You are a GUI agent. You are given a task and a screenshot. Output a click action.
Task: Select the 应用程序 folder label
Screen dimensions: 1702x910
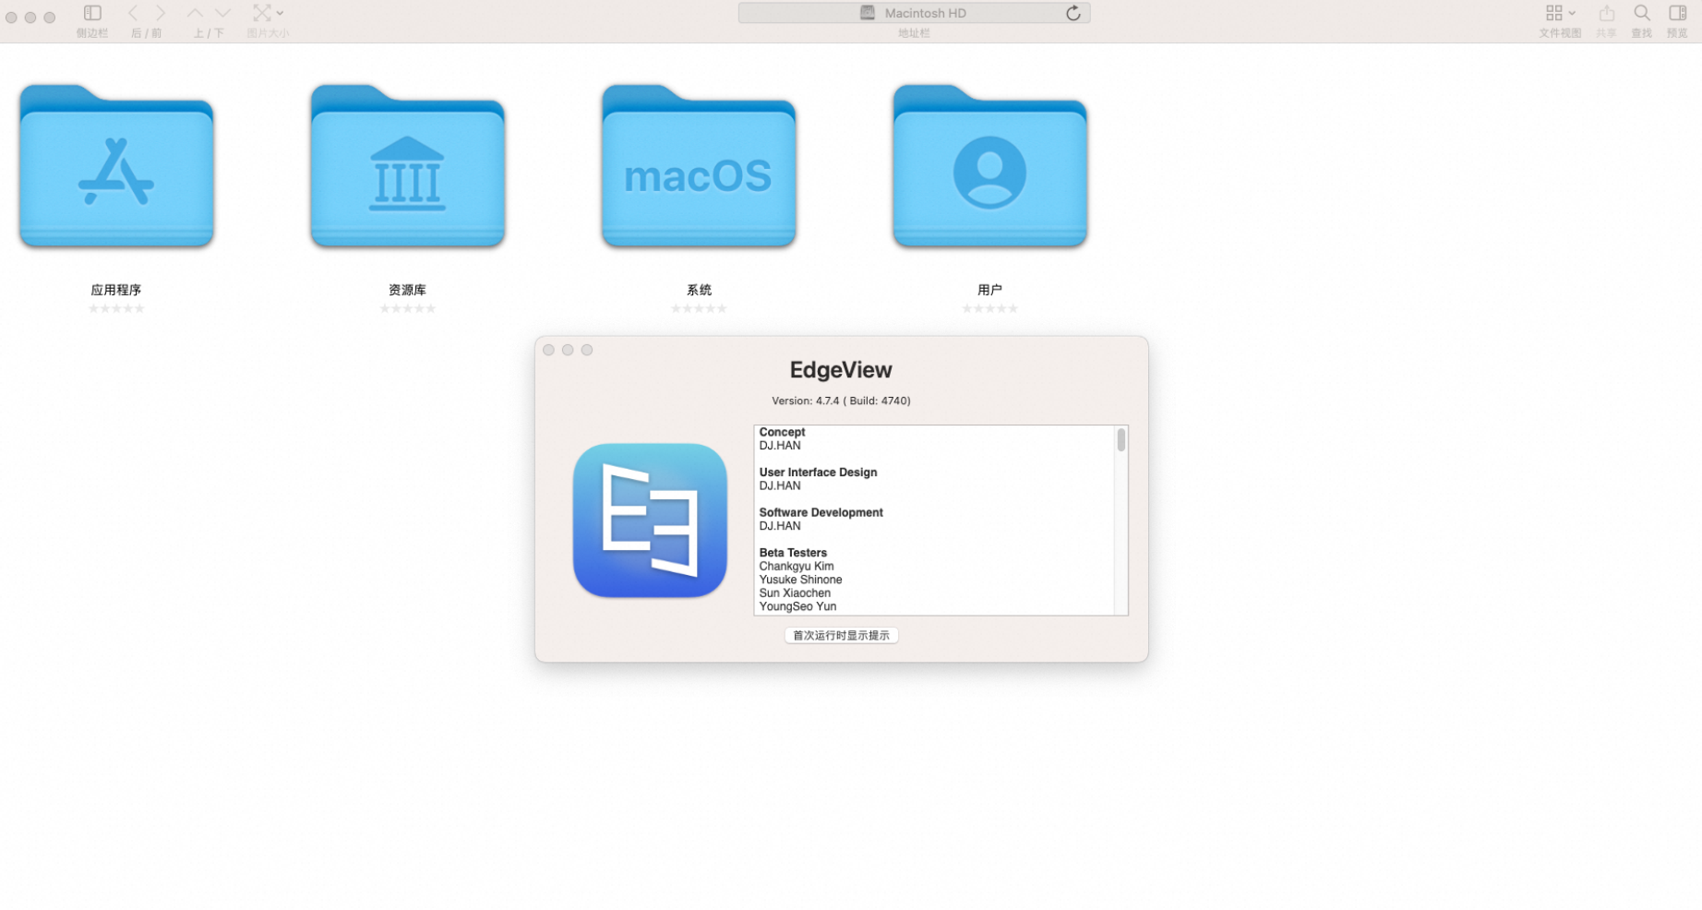point(116,290)
